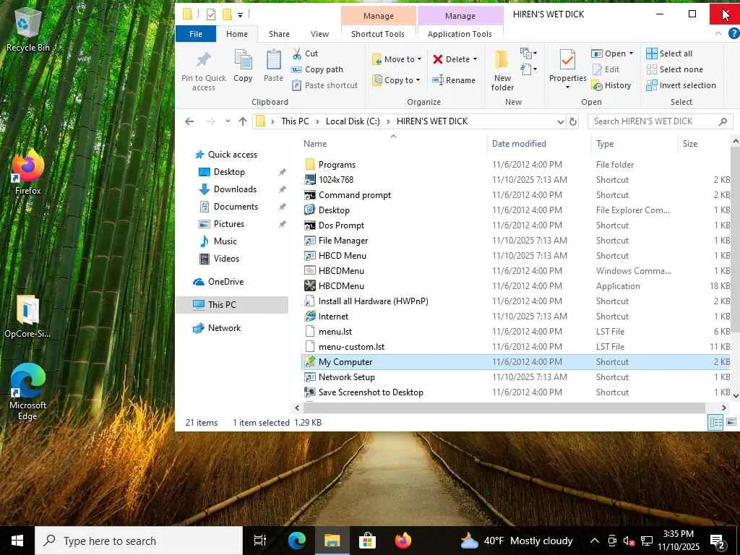The width and height of the screenshot is (740, 555).
Task: Expand the address bar history dropdown
Action: (560, 121)
